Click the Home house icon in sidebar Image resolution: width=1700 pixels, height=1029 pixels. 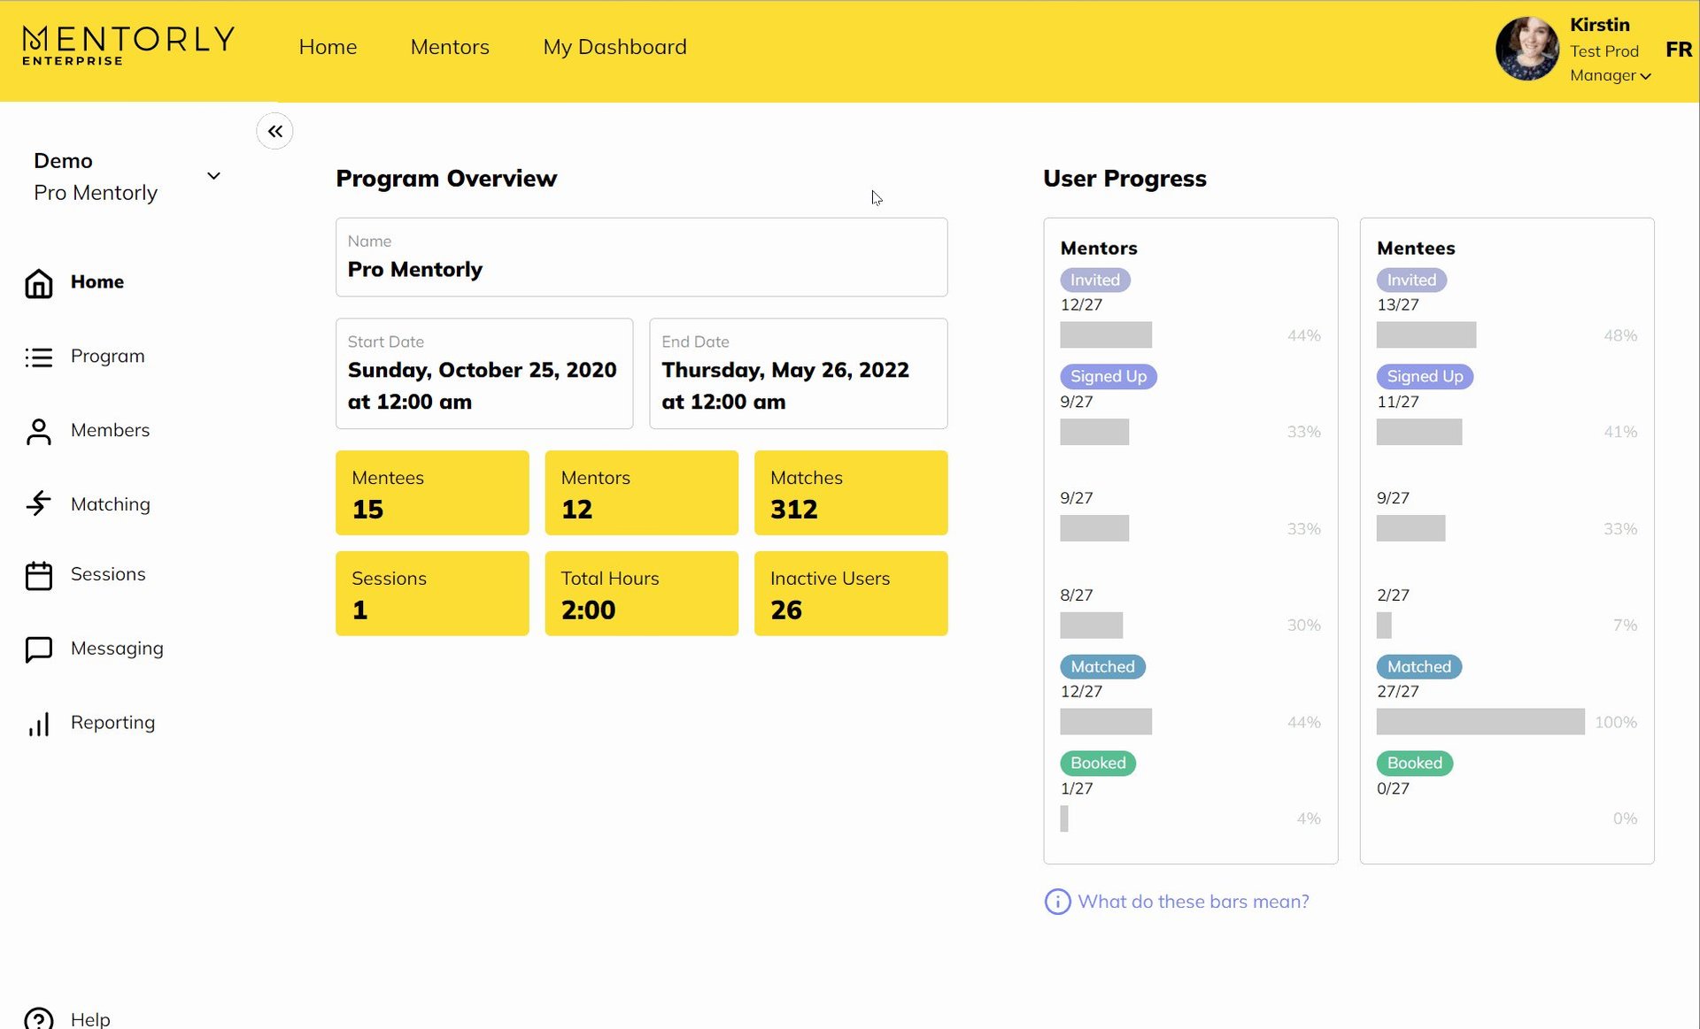(38, 283)
